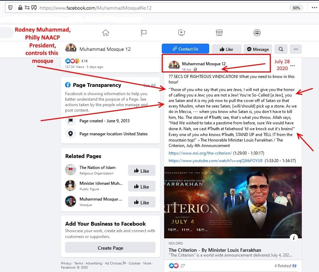Open The Nation of Islam related page

(97, 168)
